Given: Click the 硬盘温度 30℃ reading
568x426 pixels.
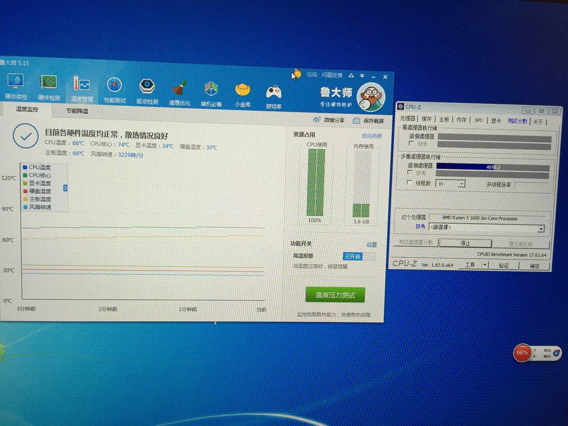Looking at the screenshot, I should pyautogui.click(x=198, y=147).
